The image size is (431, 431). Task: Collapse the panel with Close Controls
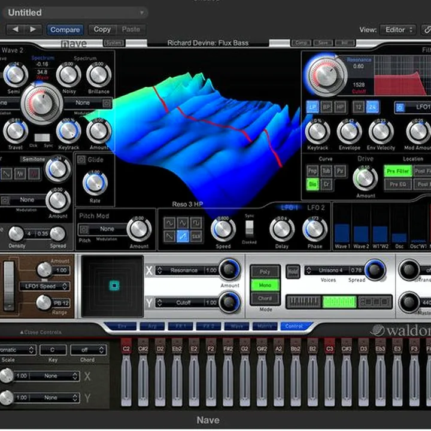tap(41, 332)
